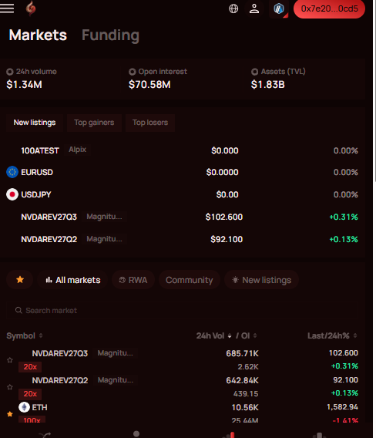Click the Search market input field
376x438 pixels.
[x=182, y=310]
